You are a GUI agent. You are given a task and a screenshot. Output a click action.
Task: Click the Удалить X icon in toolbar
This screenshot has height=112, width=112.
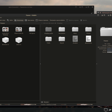(x=81, y=20)
